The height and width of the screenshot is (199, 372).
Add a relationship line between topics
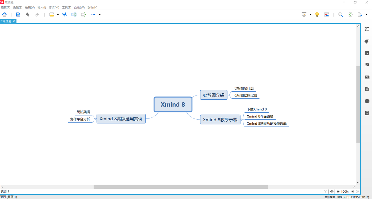(x=65, y=15)
